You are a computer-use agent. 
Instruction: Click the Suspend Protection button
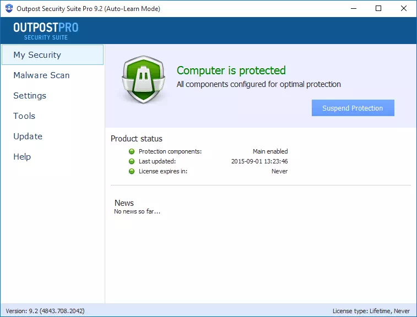coord(353,108)
